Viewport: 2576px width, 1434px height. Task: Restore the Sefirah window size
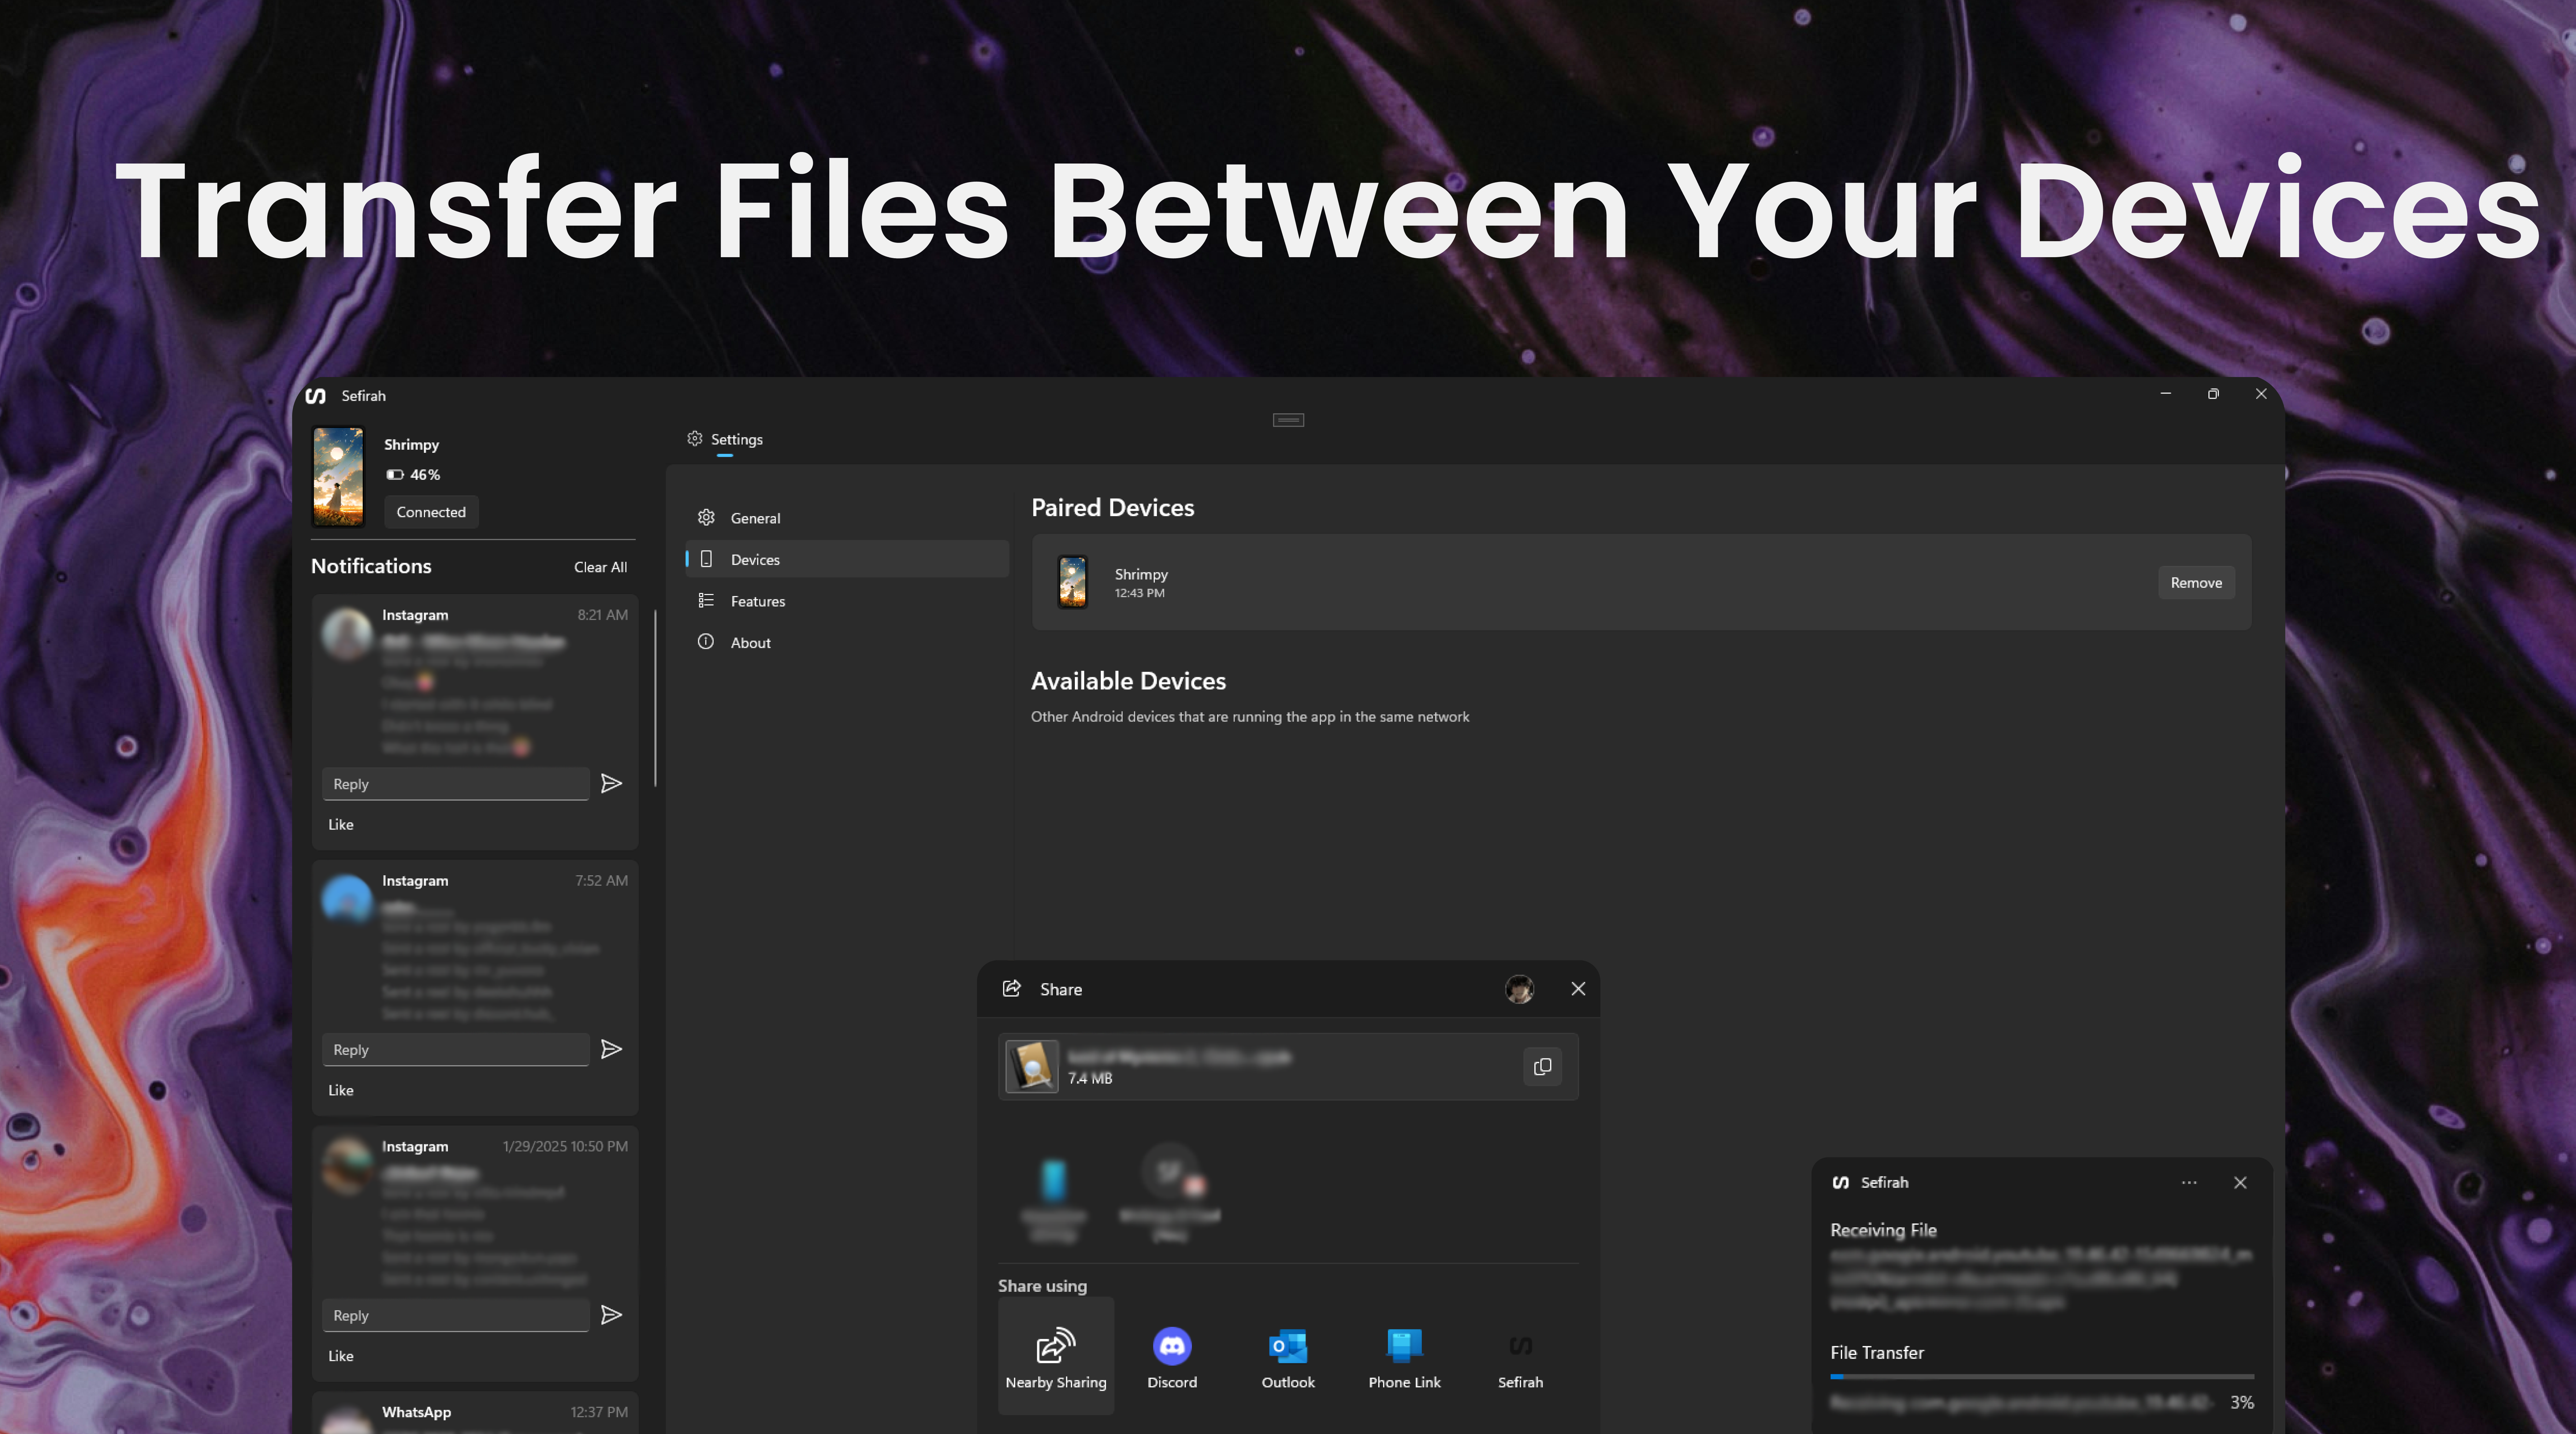coord(2213,394)
